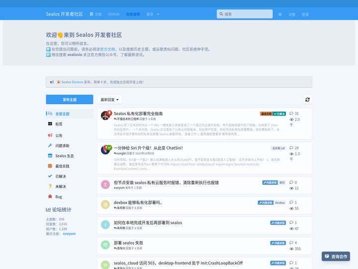The width and height of the screenshot is (358, 269).
Task: Click the 文档 book icon in header
Action: (x=91, y=14)
